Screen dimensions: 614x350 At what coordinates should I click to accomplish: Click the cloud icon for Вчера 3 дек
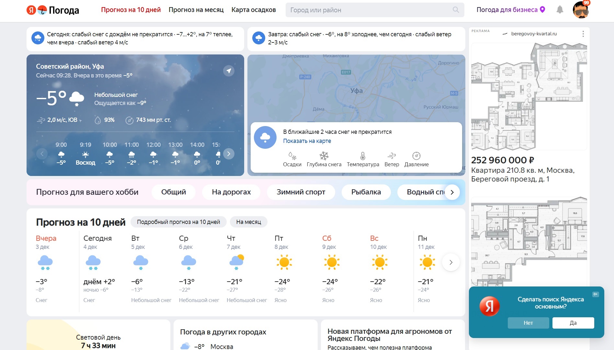click(45, 262)
